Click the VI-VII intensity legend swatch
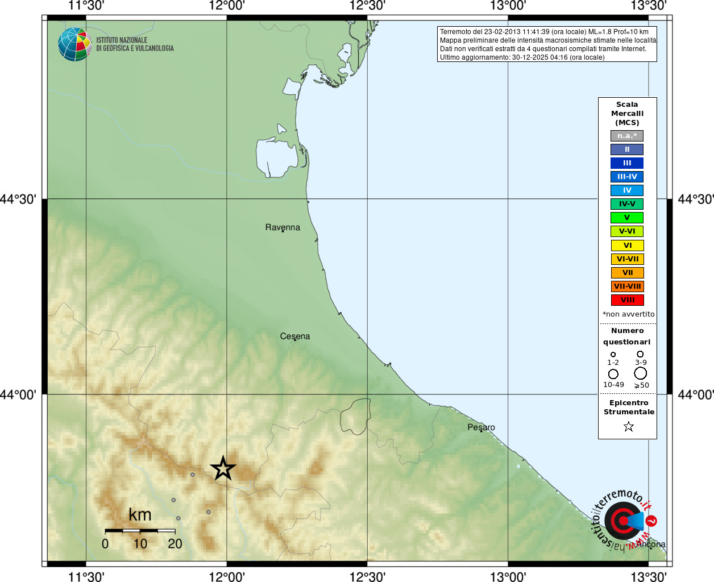Image resolution: width=714 pixels, height=582 pixels. coord(627,259)
